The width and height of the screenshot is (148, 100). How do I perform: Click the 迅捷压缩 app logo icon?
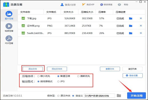[x=6, y=5]
